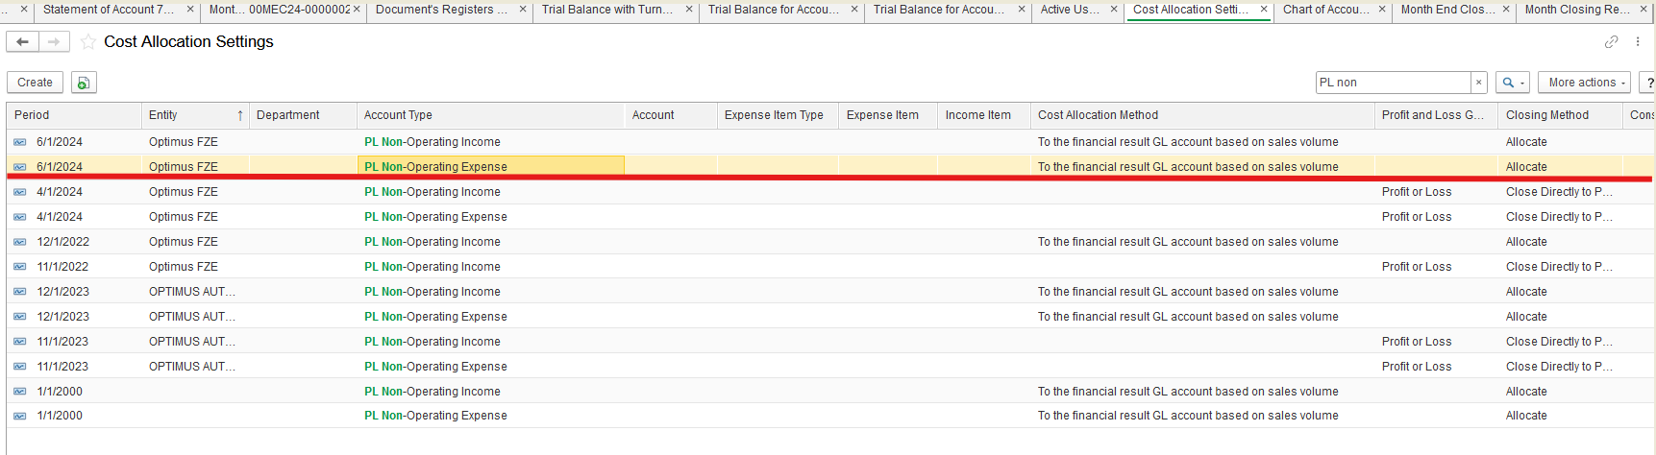Screen dimensions: 1656x455
Task: Go forward using the right arrow button
Action: pos(54,42)
